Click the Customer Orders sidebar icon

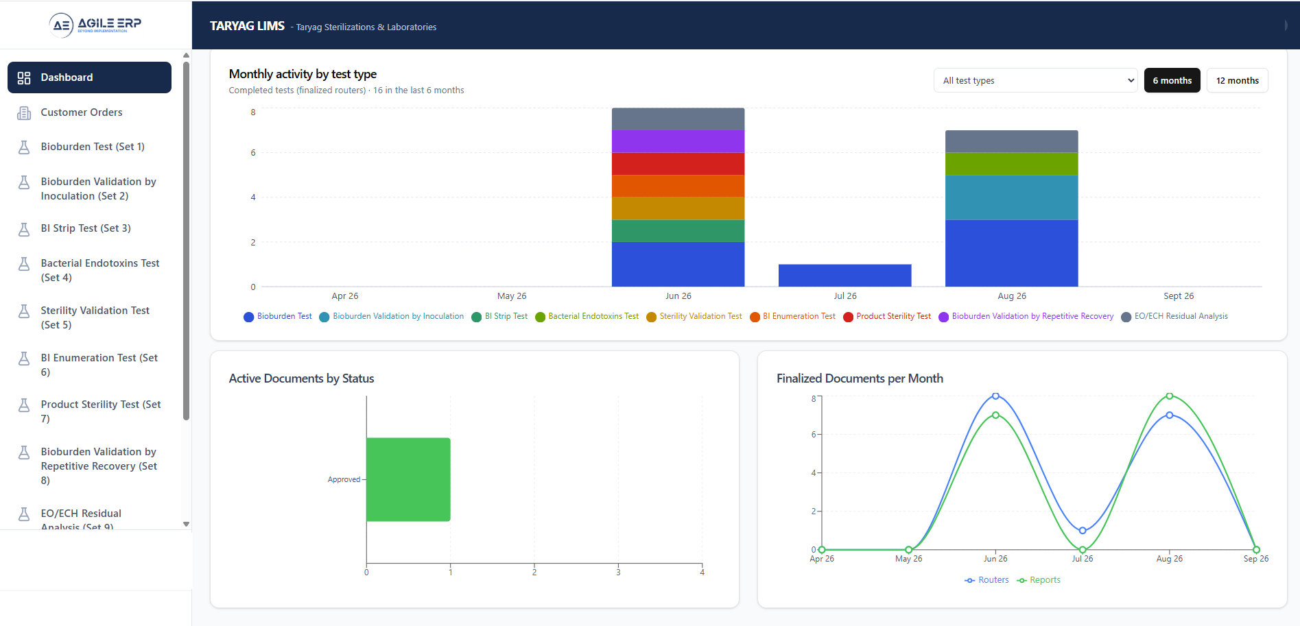pyautogui.click(x=24, y=112)
